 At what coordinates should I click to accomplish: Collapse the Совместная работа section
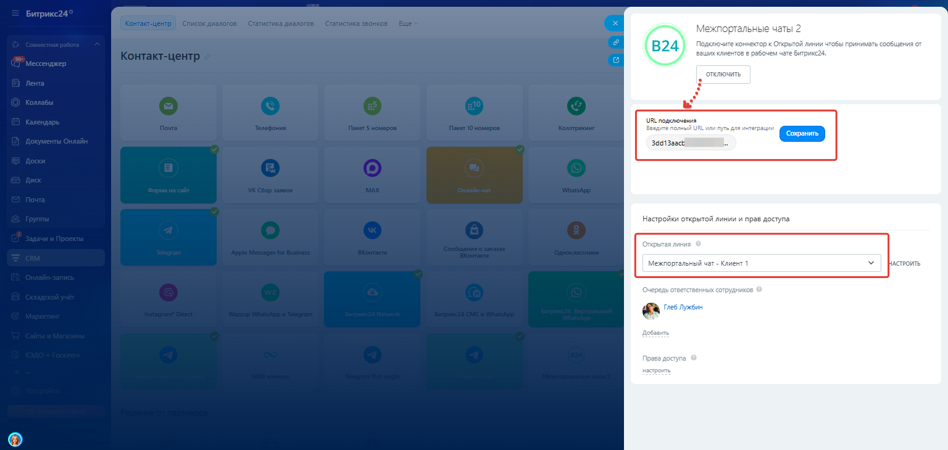click(97, 44)
